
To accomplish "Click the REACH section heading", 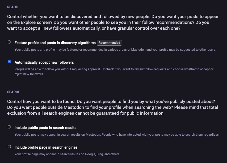I will click(12, 7).
